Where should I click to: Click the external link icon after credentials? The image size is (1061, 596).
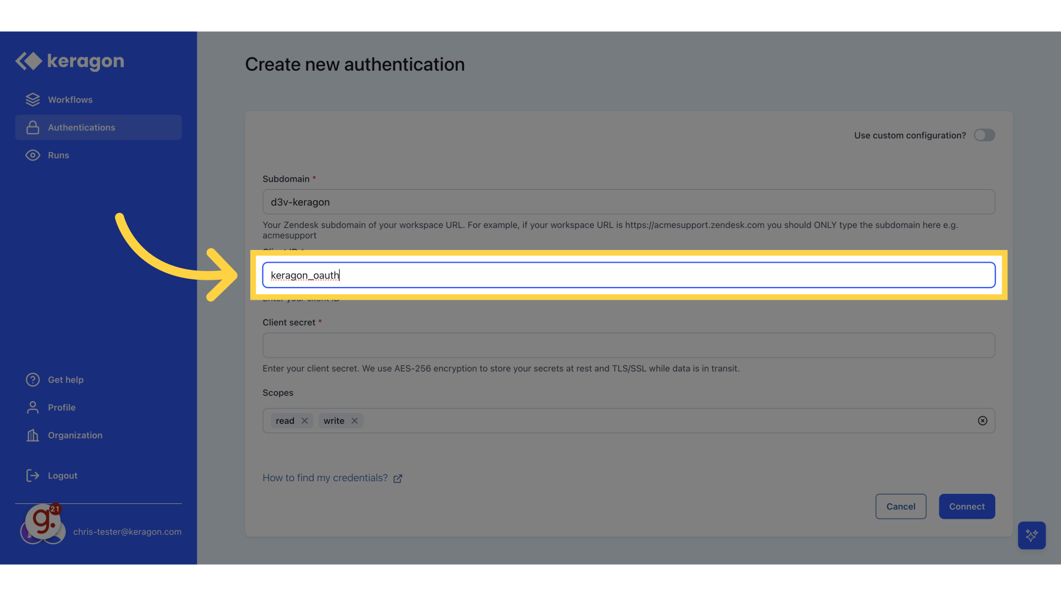pyautogui.click(x=398, y=478)
